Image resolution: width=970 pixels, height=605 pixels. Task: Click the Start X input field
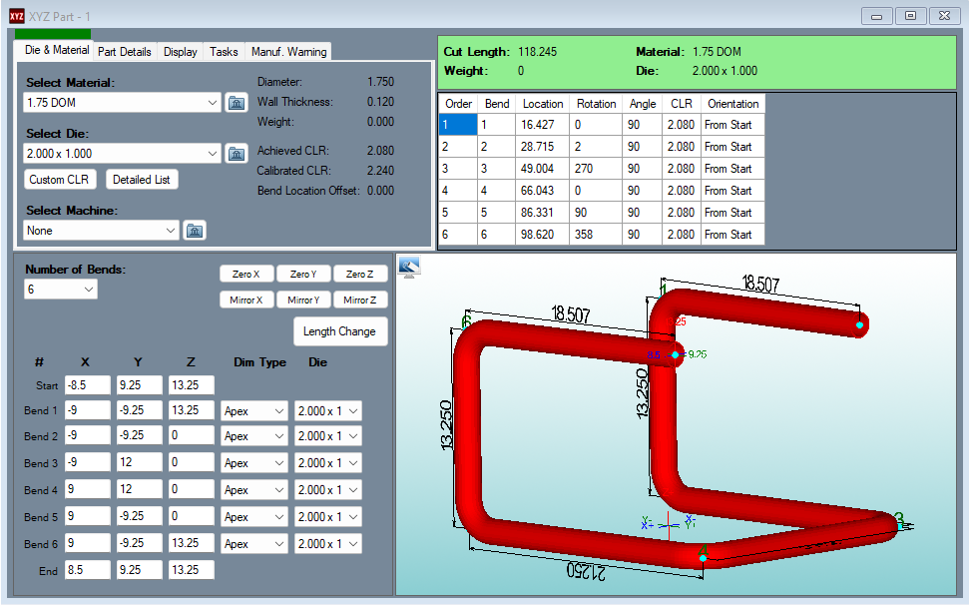click(x=88, y=385)
